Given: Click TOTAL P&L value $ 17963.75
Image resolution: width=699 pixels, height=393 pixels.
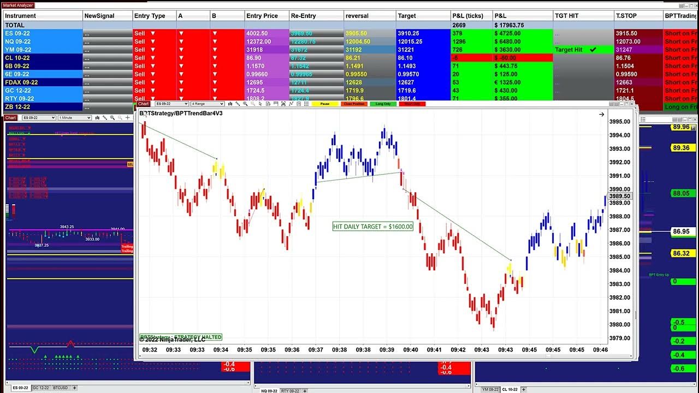Looking at the screenshot, I should click(x=523, y=25).
